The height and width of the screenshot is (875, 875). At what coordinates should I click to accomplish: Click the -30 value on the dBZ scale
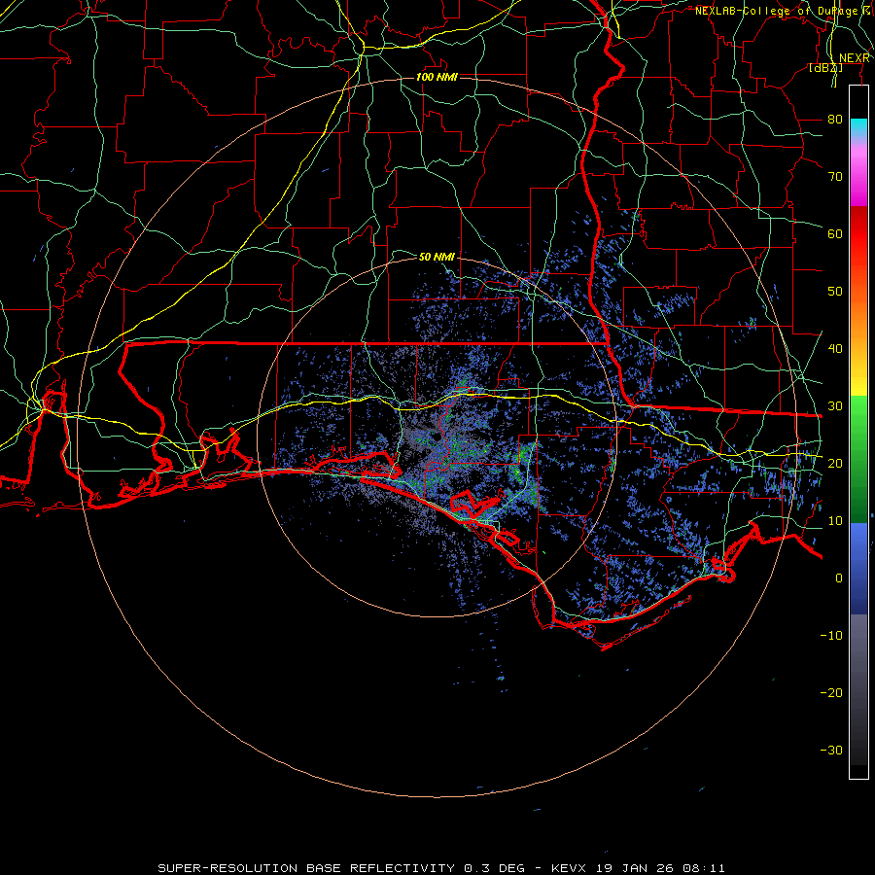point(831,750)
